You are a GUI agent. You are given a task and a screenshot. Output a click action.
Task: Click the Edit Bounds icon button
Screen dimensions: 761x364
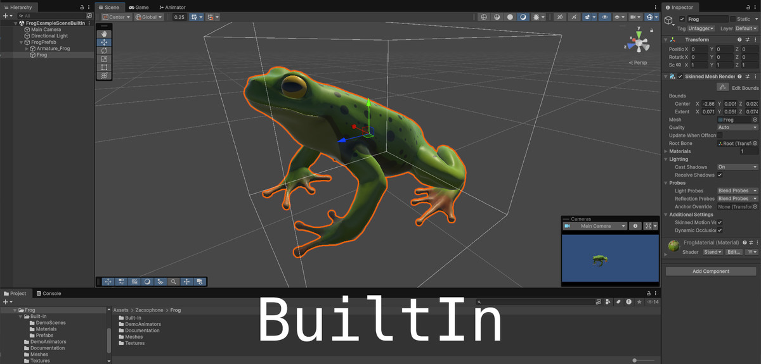[722, 87]
